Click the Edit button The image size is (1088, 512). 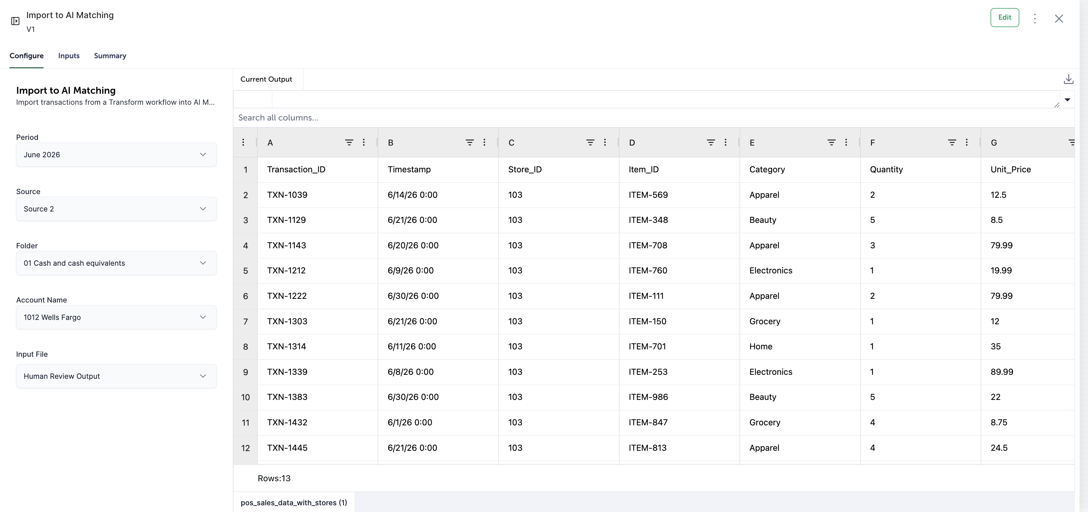tap(1004, 17)
